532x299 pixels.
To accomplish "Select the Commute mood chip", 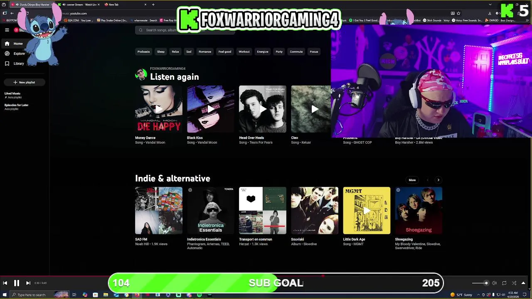I will (296, 51).
